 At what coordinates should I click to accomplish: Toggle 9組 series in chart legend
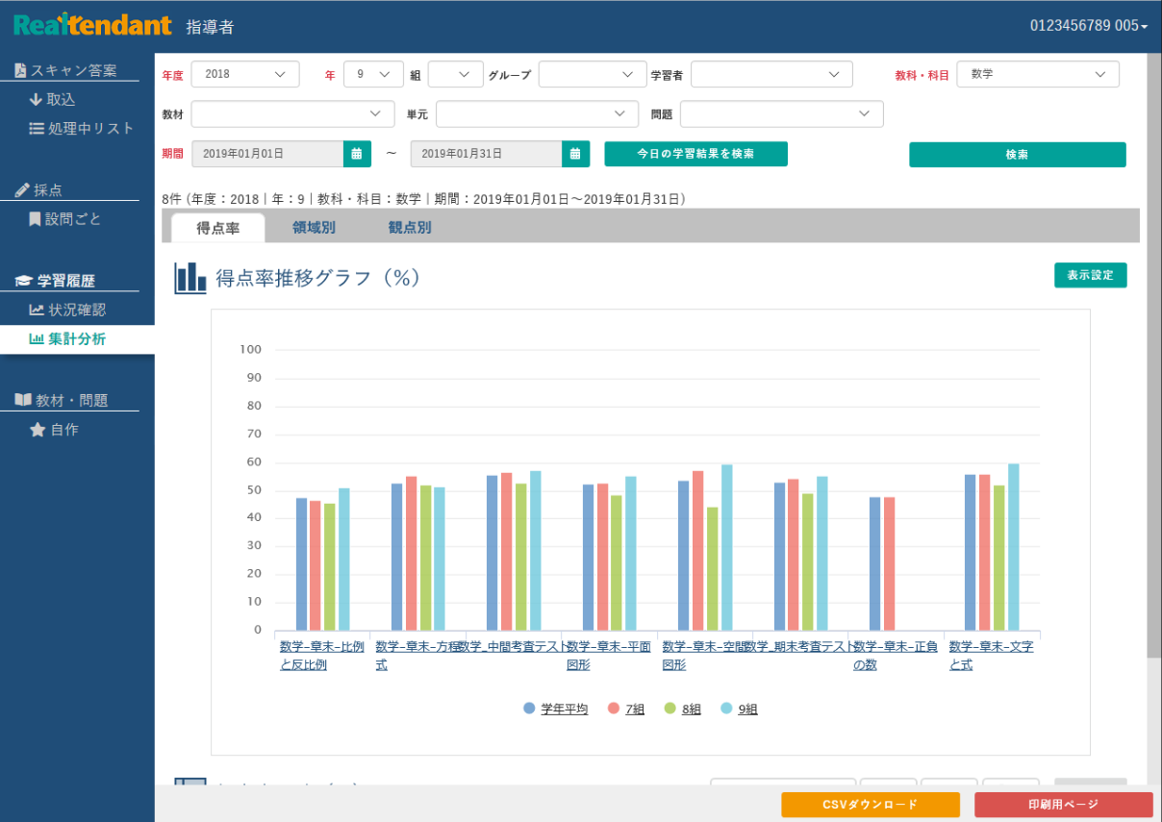point(747,710)
